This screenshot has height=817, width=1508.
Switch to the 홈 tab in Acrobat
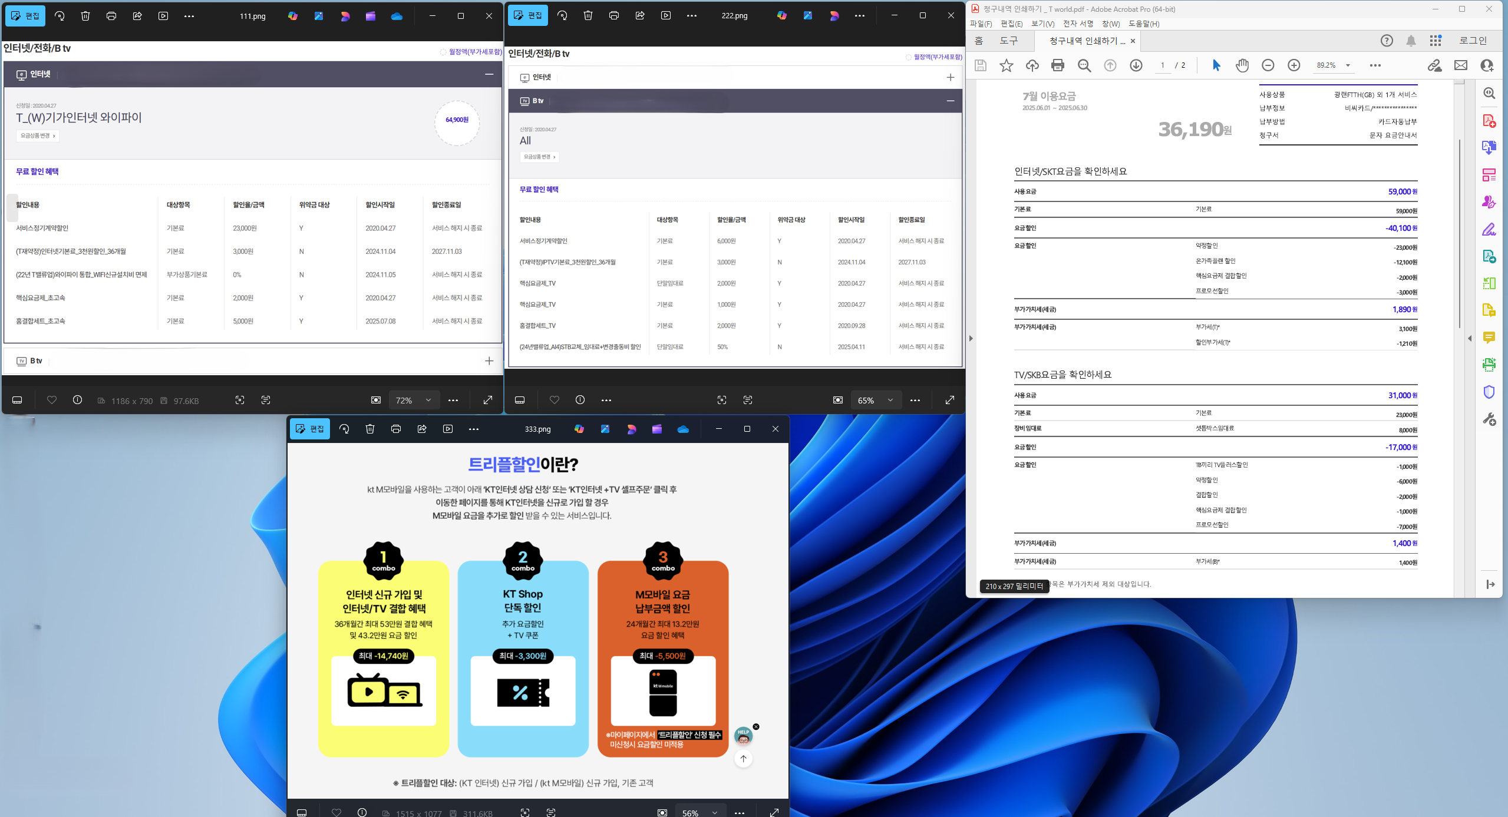tap(979, 41)
